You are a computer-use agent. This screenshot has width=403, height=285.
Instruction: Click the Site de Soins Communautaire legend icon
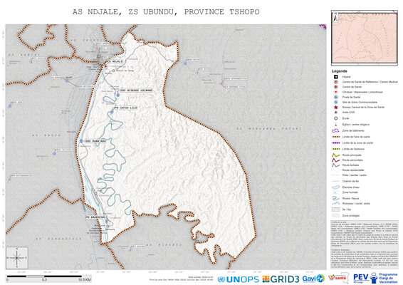tap(335, 102)
